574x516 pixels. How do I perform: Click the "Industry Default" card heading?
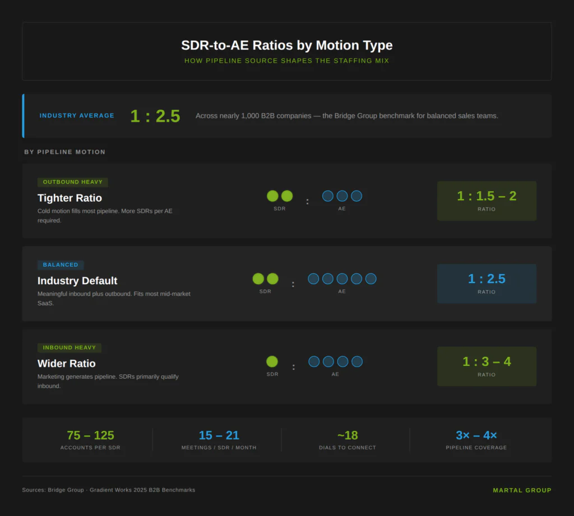click(77, 281)
